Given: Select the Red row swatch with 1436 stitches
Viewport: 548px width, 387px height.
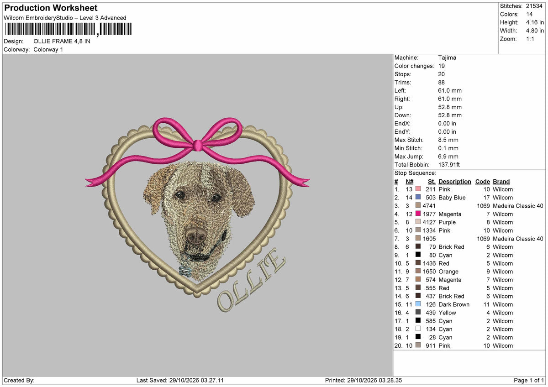Looking at the screenshot, I should (x=418, y=263).
